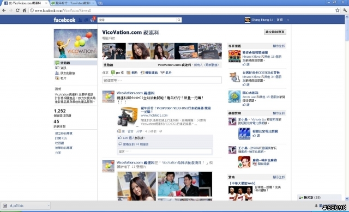
Task: Click the status update box under the share bar
Action: (162, 80)
